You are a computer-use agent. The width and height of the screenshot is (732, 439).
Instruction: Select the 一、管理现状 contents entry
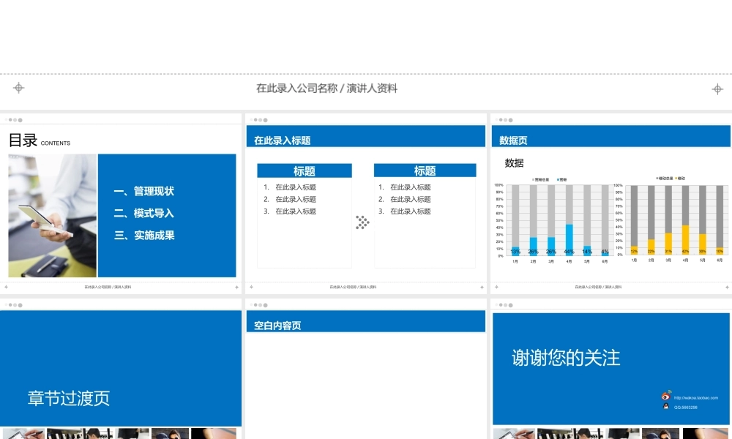click(144, 192)
